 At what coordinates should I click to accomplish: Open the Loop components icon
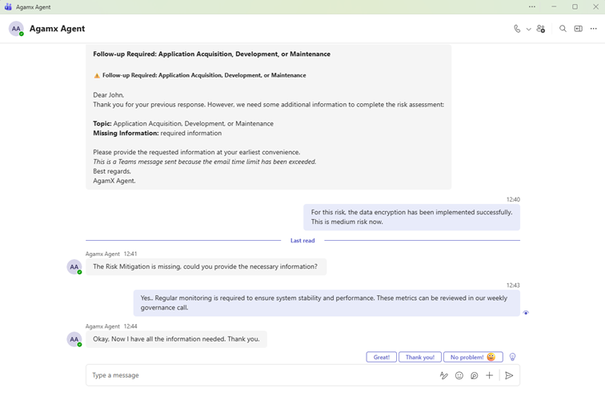pos(474,375)
